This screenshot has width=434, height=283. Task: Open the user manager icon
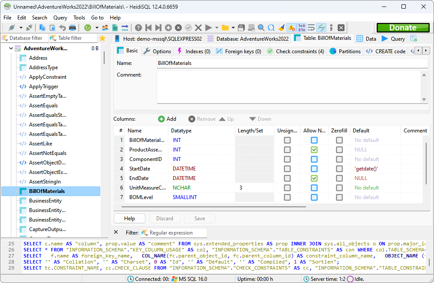click(105, 28)
